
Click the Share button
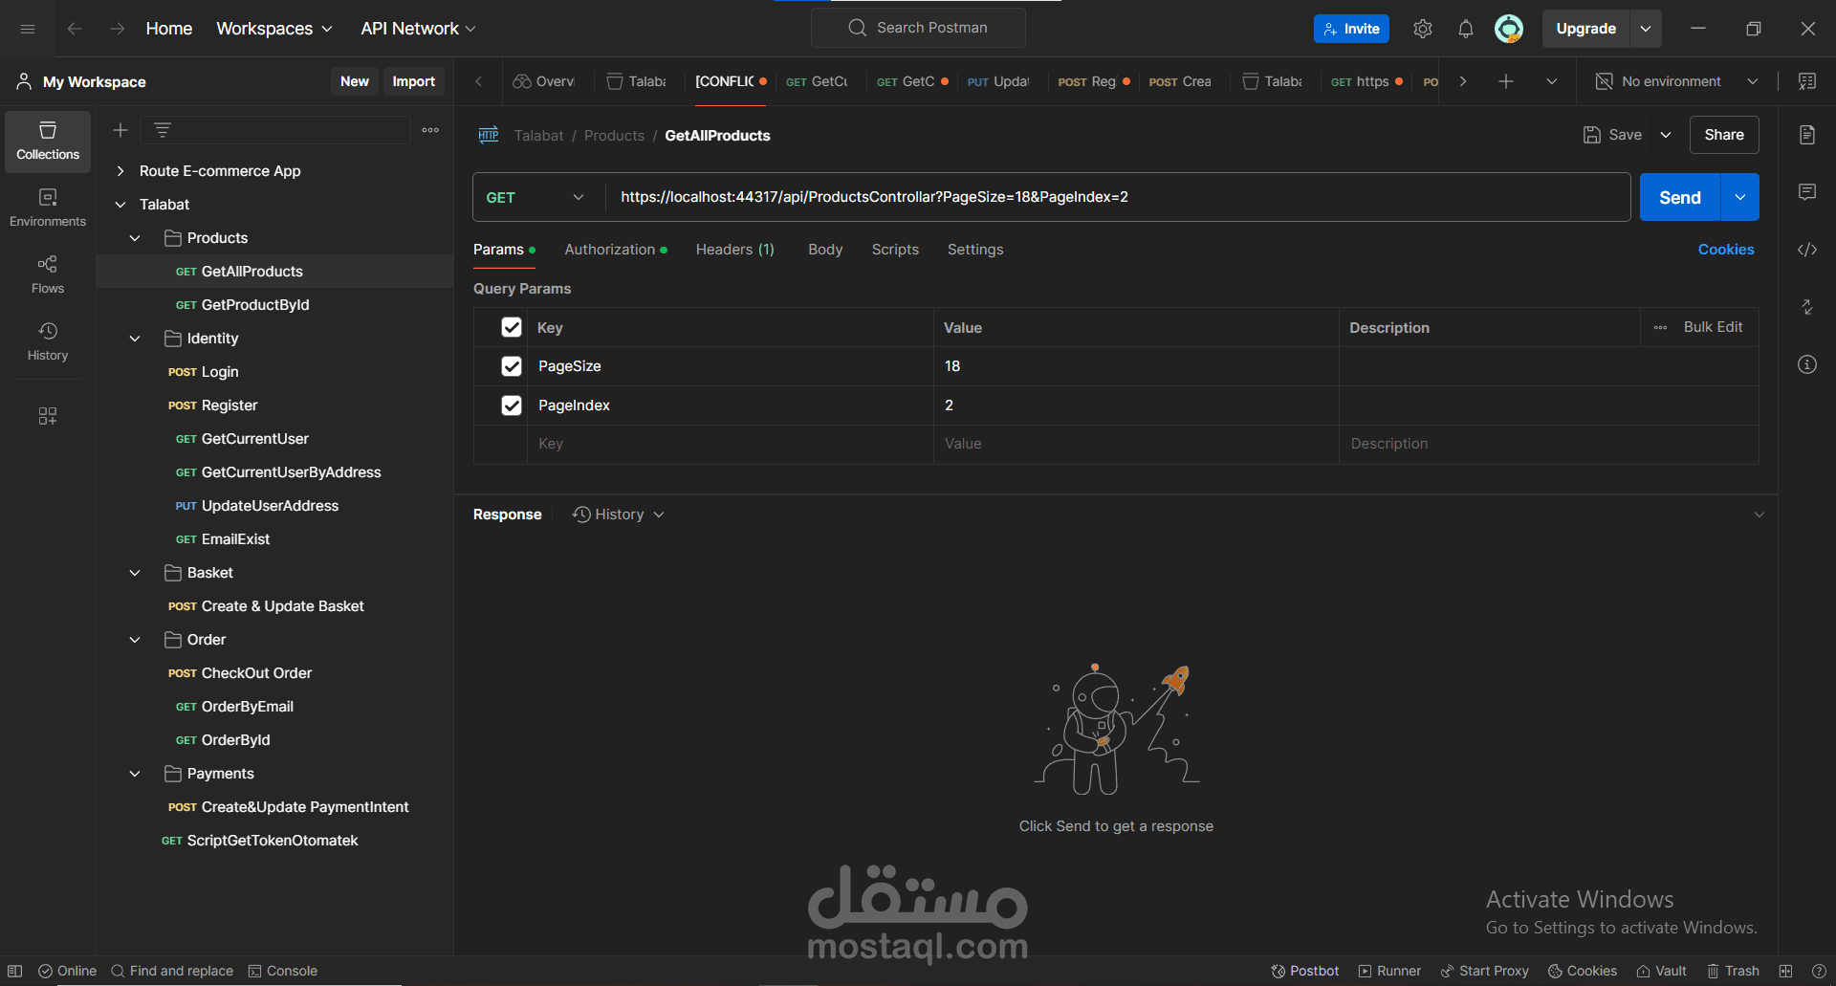[1724, 135]
